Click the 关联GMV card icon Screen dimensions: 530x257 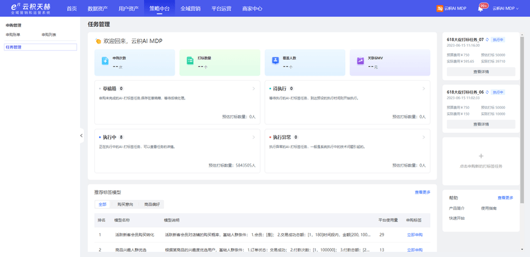pyautogui.click(x=360, y=60)
